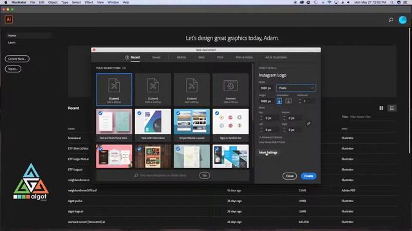
Task: Close the New Document dialog via red dot
Action: click(94, 50)
